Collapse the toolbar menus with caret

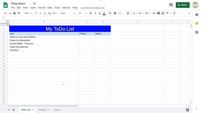[x=189, y=13]
